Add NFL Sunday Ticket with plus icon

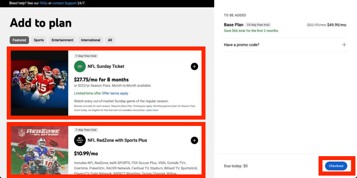pos(194,66)
